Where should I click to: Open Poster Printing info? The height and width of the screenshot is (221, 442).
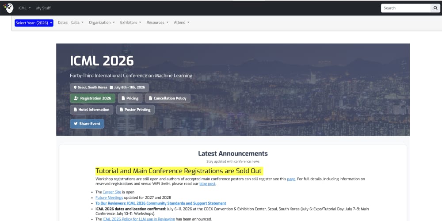coord(135,110)
